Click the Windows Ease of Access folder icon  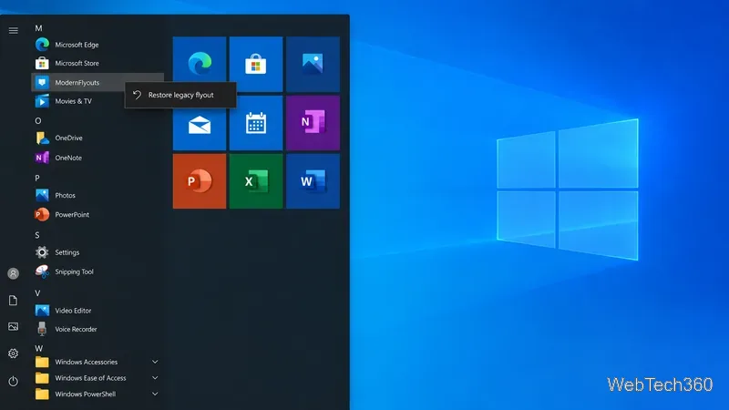point(42,378)
